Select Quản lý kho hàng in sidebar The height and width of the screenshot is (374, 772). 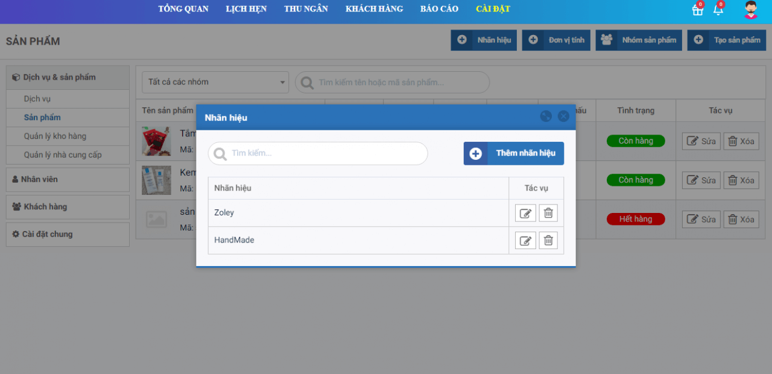coord(55,136)
